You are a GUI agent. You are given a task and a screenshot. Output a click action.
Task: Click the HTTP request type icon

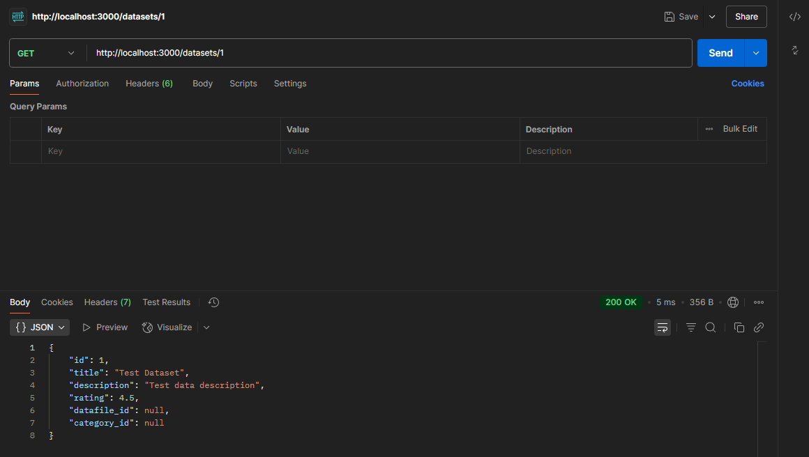tap(18, 17)
